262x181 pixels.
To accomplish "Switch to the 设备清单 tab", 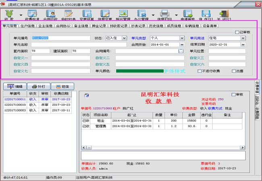I will pos(210,26).
